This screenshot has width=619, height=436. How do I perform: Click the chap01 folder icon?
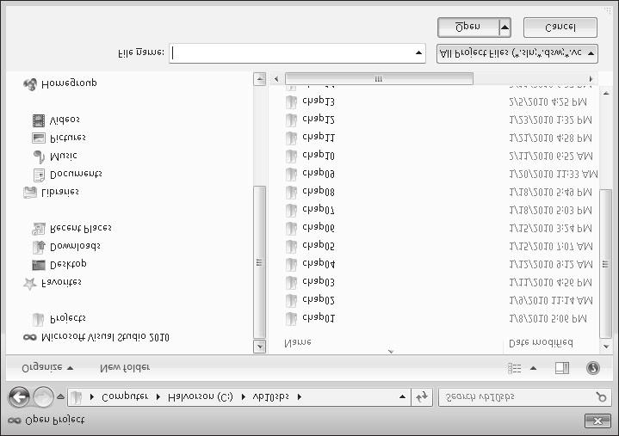(x=291, y=318)
